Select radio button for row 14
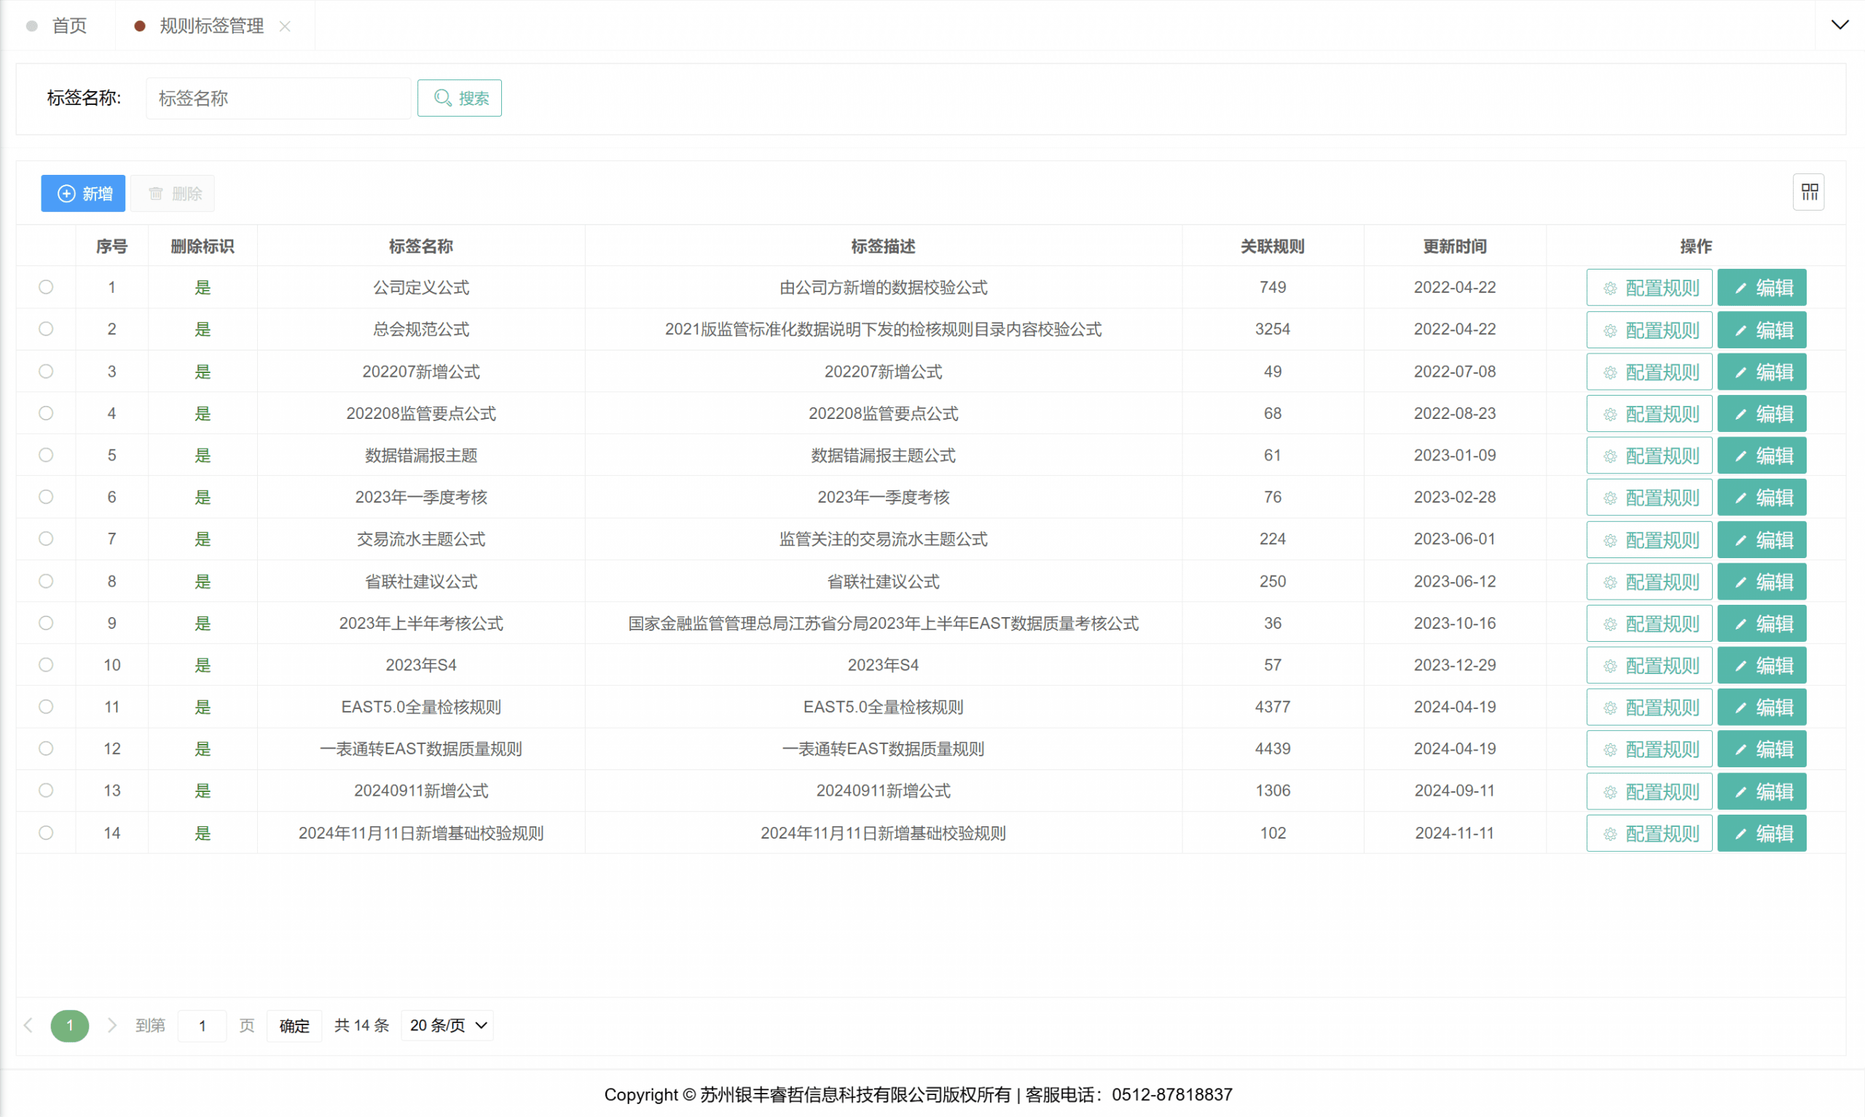This screenshot has width=1865, height=1117. tap(46, 833)
